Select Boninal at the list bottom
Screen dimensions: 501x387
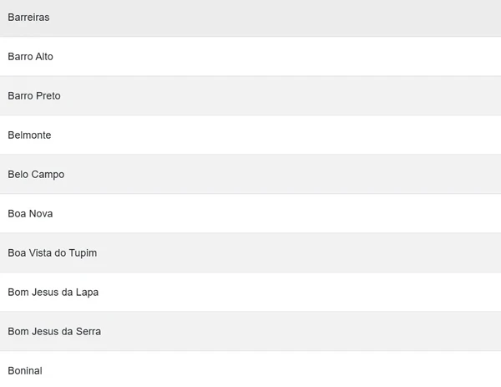[250, 370]
